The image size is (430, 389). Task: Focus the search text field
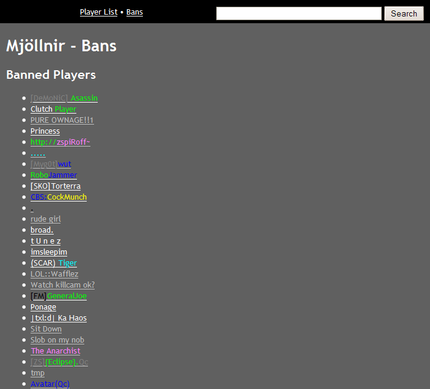click(299, 13)
